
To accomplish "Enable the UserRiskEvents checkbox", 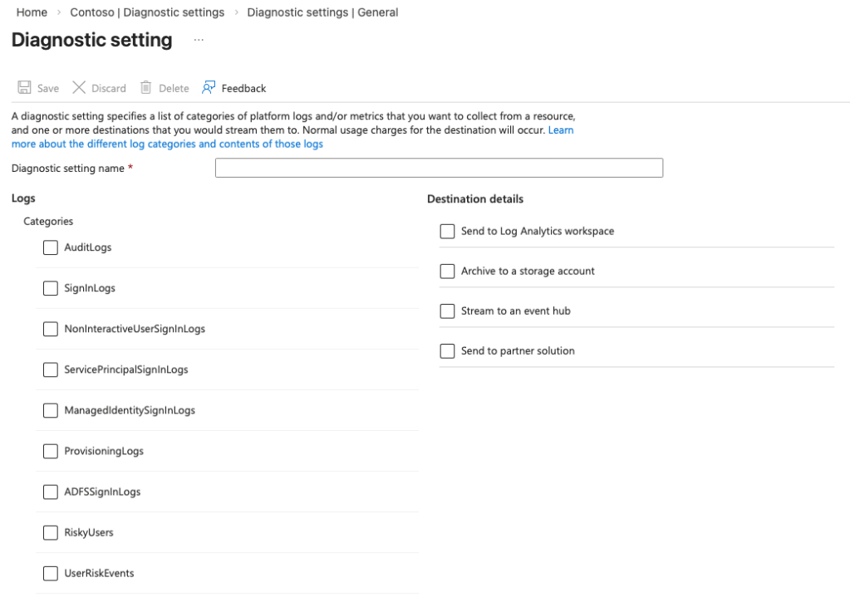I will [x=51, y=573].
